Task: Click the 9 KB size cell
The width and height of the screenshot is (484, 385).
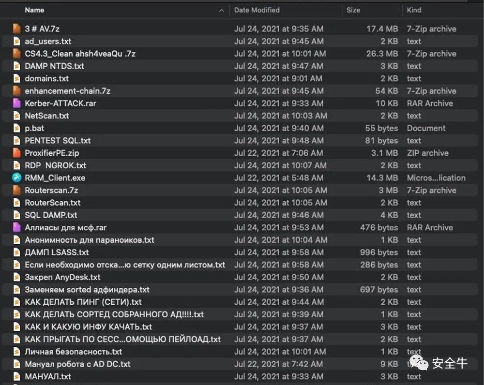Action: click(389, 364)
